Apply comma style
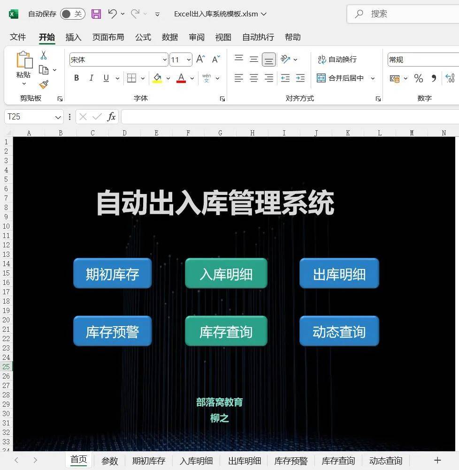Image resolution: width=459 pixels, height=470 pixels. pyautogui.click(x=434, y=79)
